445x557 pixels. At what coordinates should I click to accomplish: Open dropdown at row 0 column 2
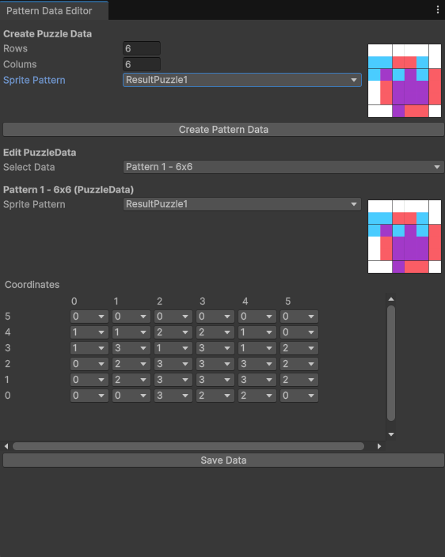tap(173, 396)
